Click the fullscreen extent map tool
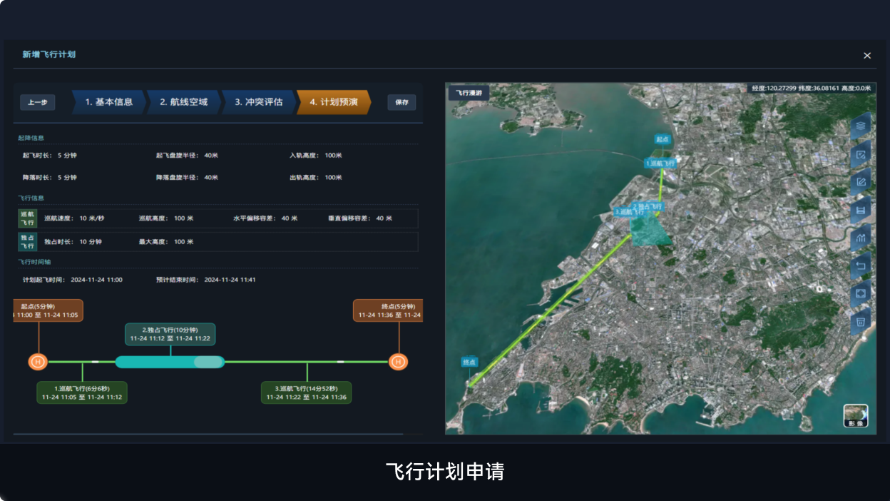Screen dimensions: 890x501 tap(861, 294)
